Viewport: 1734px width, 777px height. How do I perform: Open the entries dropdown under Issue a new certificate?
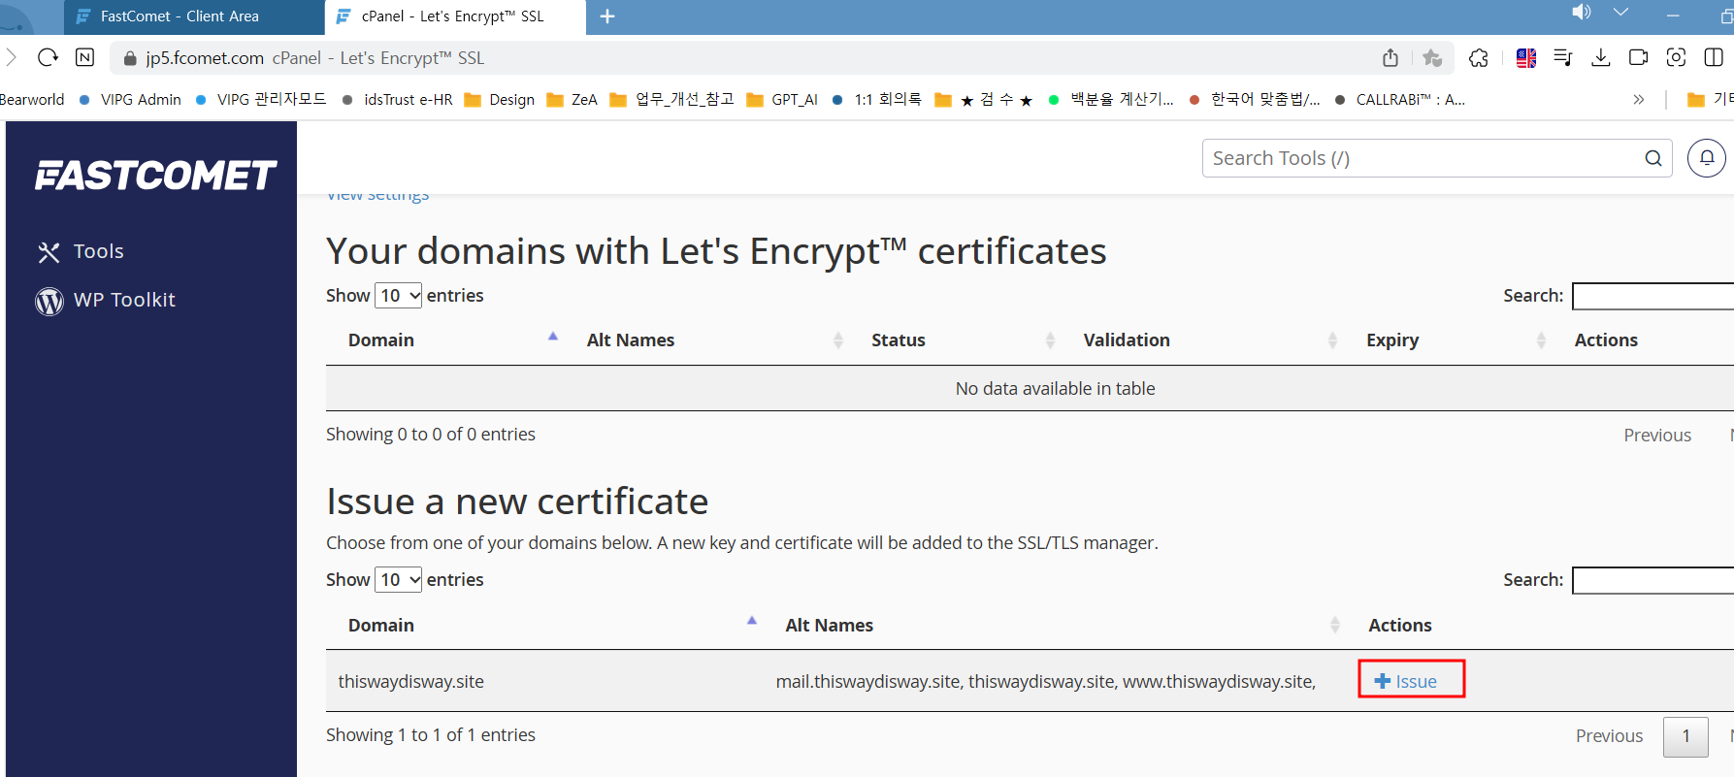coord(399,580)
